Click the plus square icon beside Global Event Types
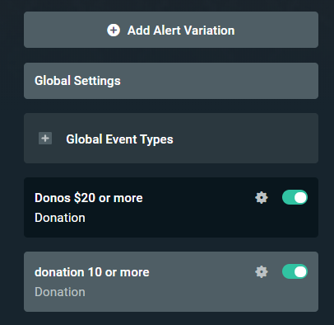 pyautogui.click(x=45, y=139)
